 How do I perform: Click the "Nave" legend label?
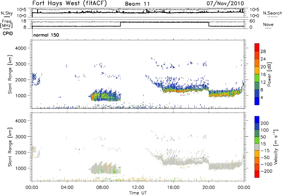point(268,25)
